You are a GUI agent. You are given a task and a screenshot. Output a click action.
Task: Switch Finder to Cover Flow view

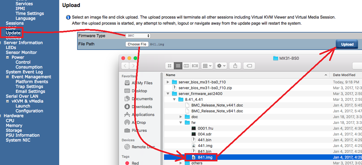195,66
